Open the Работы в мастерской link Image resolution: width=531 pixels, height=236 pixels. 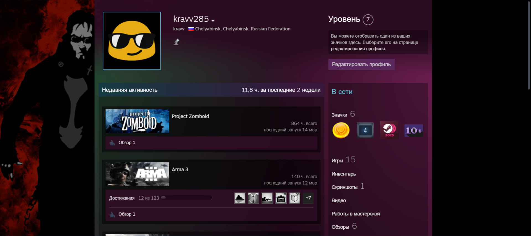tap(356, 214)
